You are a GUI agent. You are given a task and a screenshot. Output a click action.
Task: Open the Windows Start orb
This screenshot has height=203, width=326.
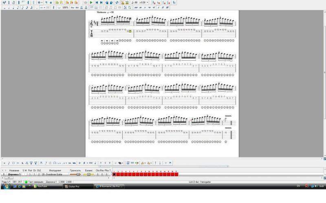pos(6,186)
